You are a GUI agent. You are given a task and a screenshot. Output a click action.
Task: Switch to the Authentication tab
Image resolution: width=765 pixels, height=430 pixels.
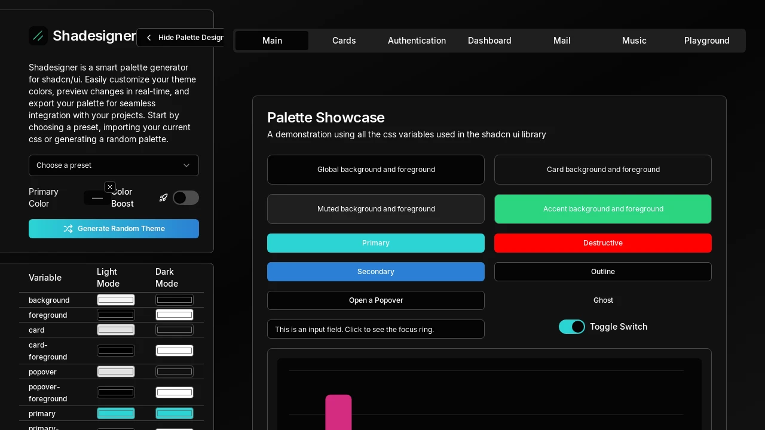pyautogui.click(x=417, y=41)
